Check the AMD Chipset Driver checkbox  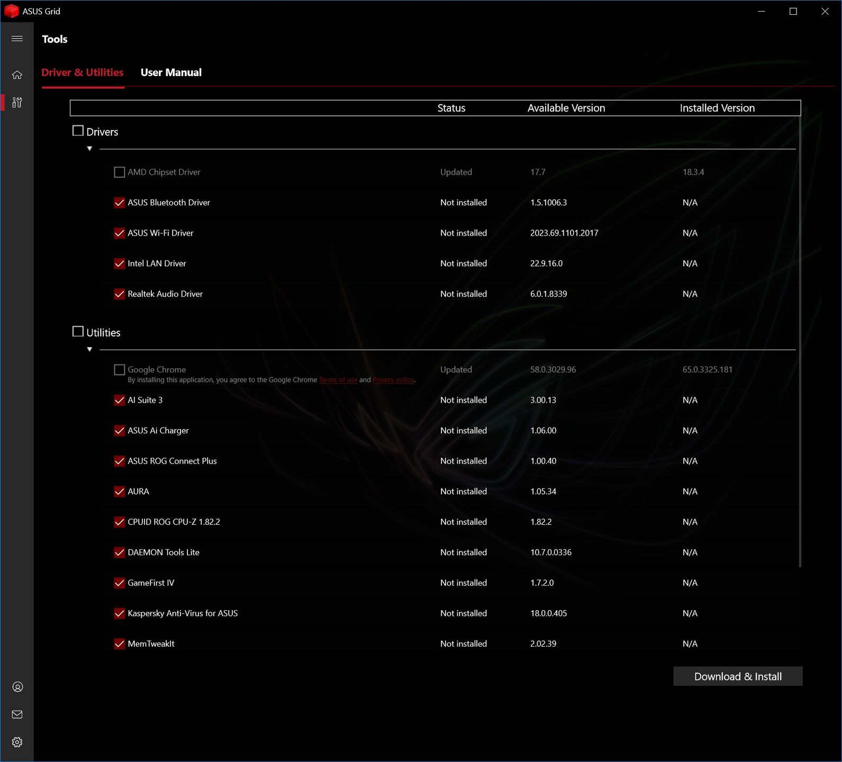120,172
